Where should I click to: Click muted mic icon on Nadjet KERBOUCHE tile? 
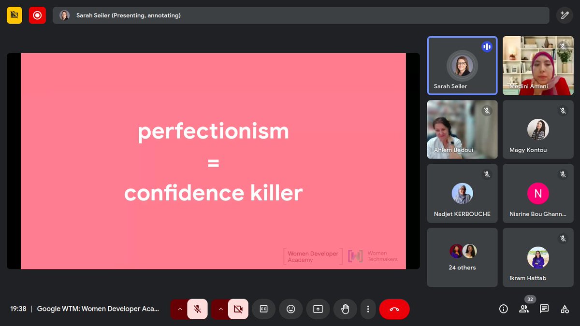(x=487, y=174)
